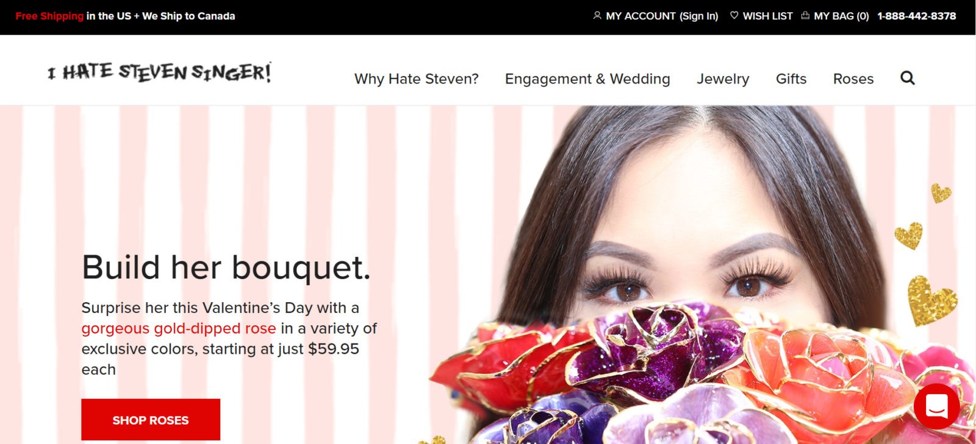Open the Jewelry navigation menu
The height and width of the screenshot is (444, 976).
tap(723, 79)
